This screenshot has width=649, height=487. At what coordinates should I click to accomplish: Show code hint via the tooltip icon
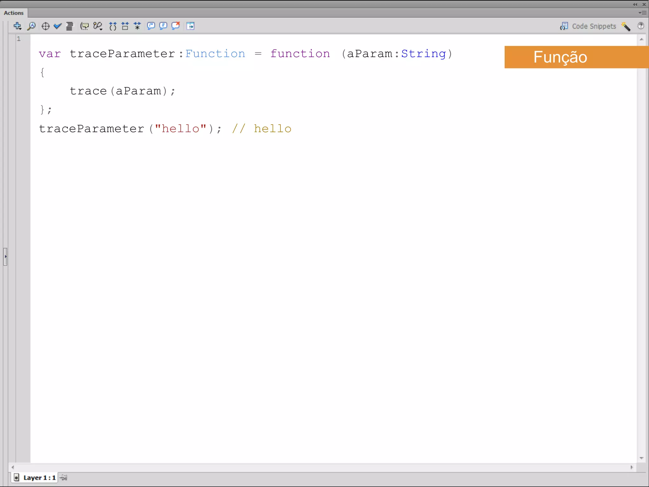point(84,26)
